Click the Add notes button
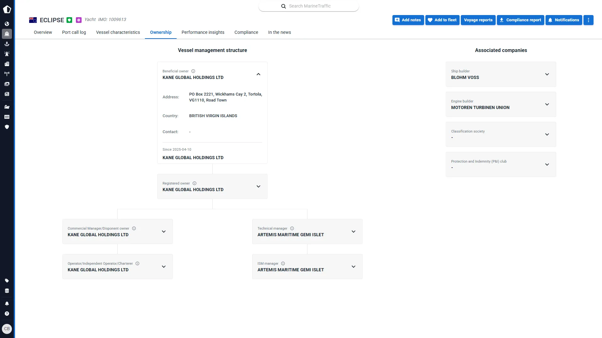 pos(408,20)
